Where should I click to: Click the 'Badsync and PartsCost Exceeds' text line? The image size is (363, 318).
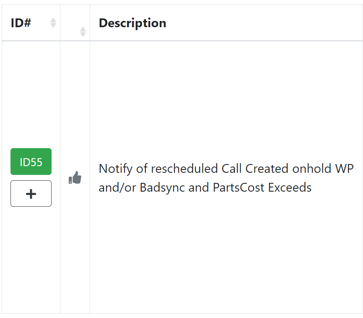click(x=226, y=187)
